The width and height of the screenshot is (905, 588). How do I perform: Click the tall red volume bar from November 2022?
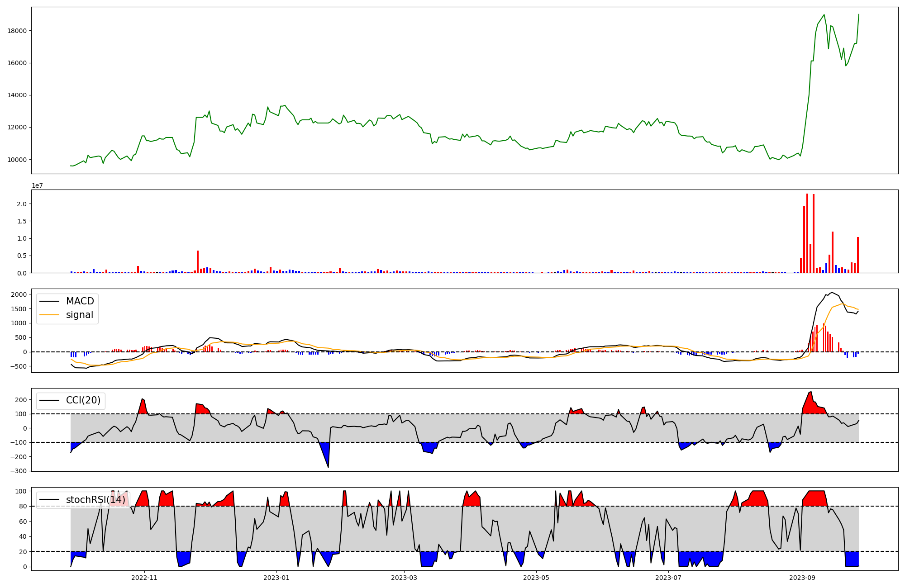click(198, 261)
